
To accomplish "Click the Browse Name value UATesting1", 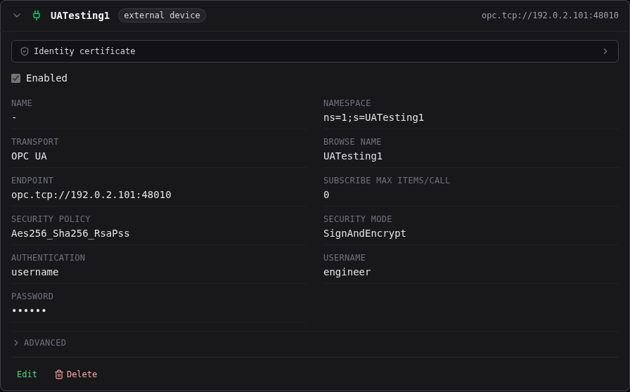I will coord(353,156).
